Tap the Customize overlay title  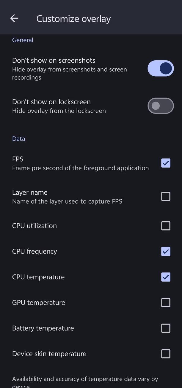(73, 18)
